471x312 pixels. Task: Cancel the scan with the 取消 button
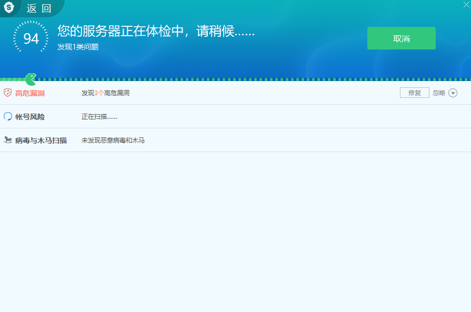click(x=401, y=38)
